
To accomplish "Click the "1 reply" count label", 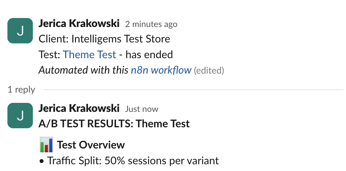I will [21, 89].
